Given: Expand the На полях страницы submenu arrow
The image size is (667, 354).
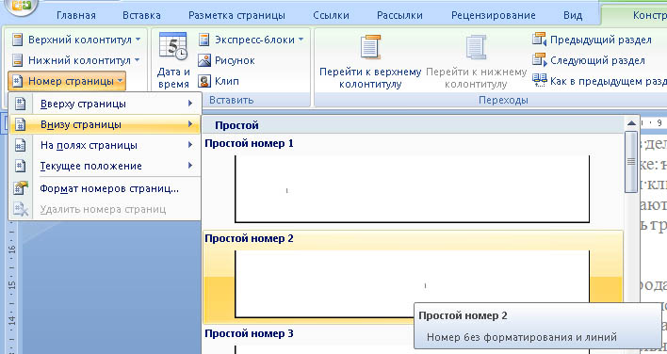Looking at the screenshot, I should [x=190, y=145].
